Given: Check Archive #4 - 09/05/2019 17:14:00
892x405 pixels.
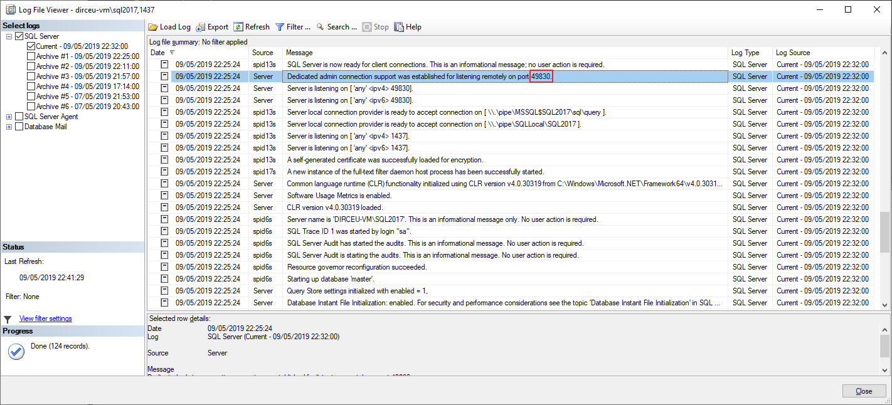Looking at the screenshot, I should [31, 87].
